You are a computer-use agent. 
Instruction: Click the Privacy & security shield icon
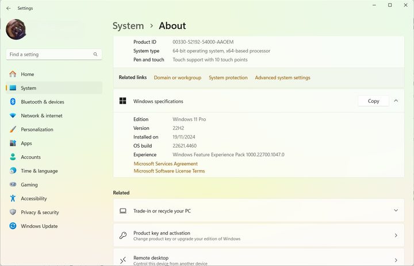pyautogui.click(x=13, y=212)
